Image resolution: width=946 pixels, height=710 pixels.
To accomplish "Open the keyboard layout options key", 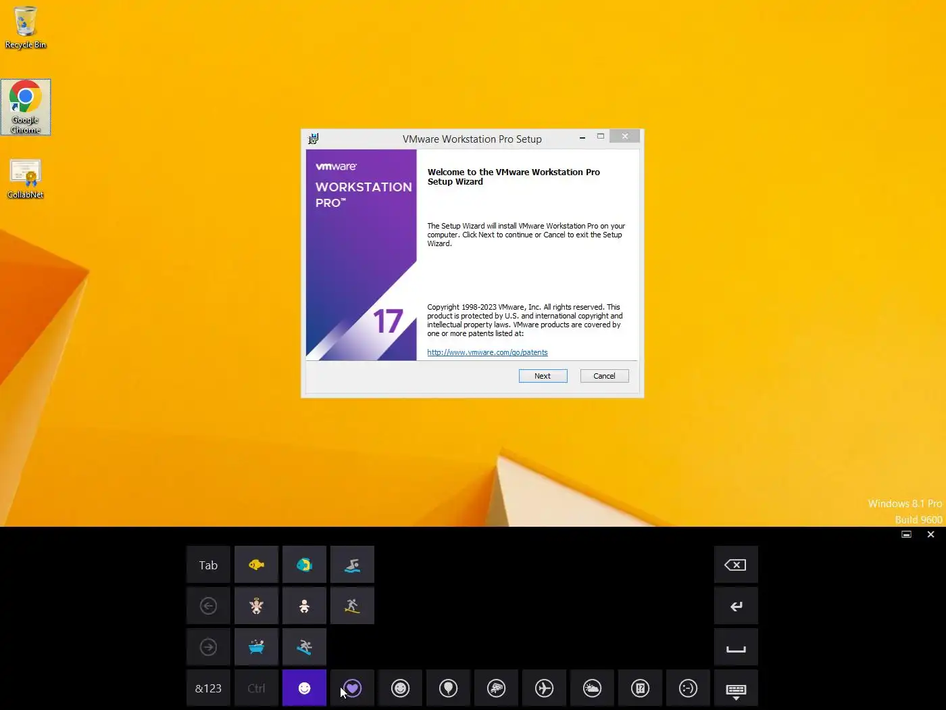I will [736, 688].
